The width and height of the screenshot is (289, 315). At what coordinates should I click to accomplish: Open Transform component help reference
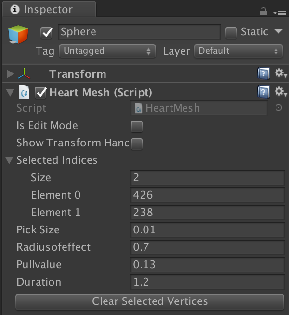coord(263,73)
